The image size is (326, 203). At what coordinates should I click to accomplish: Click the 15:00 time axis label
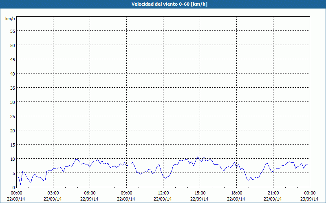pyautogui.click(x=200, y=193)
